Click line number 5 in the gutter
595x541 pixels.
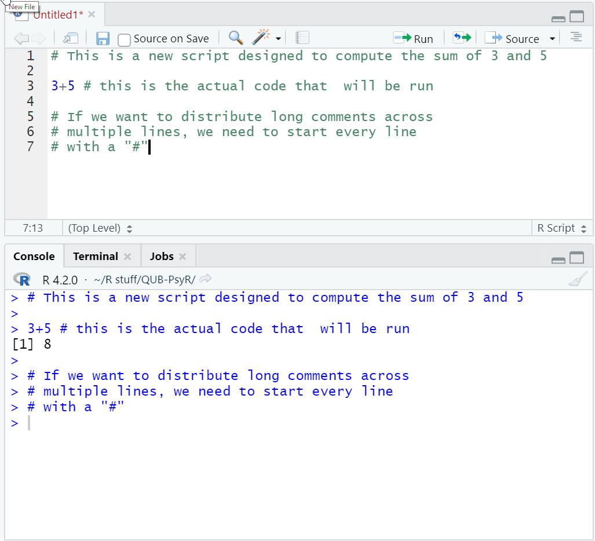pyautogui.click(x=31, y=116)
